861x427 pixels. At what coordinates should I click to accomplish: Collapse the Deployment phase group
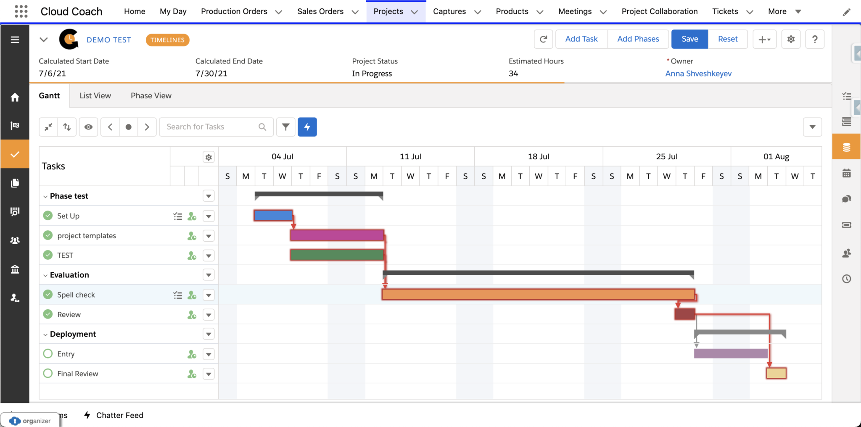click(45, 335)
